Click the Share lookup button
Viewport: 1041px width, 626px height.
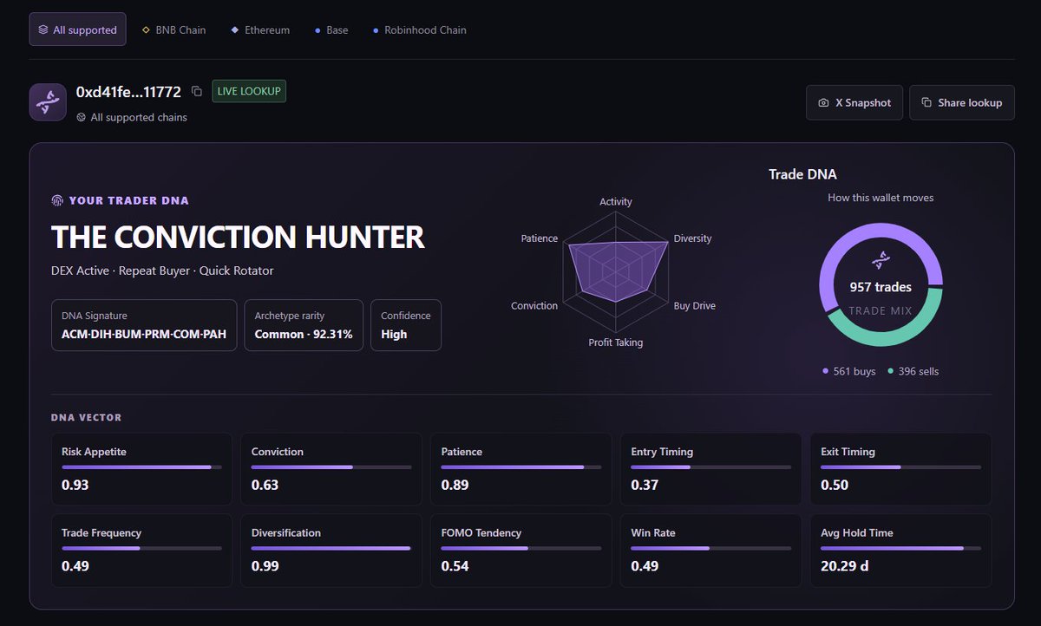pos(961,102)
